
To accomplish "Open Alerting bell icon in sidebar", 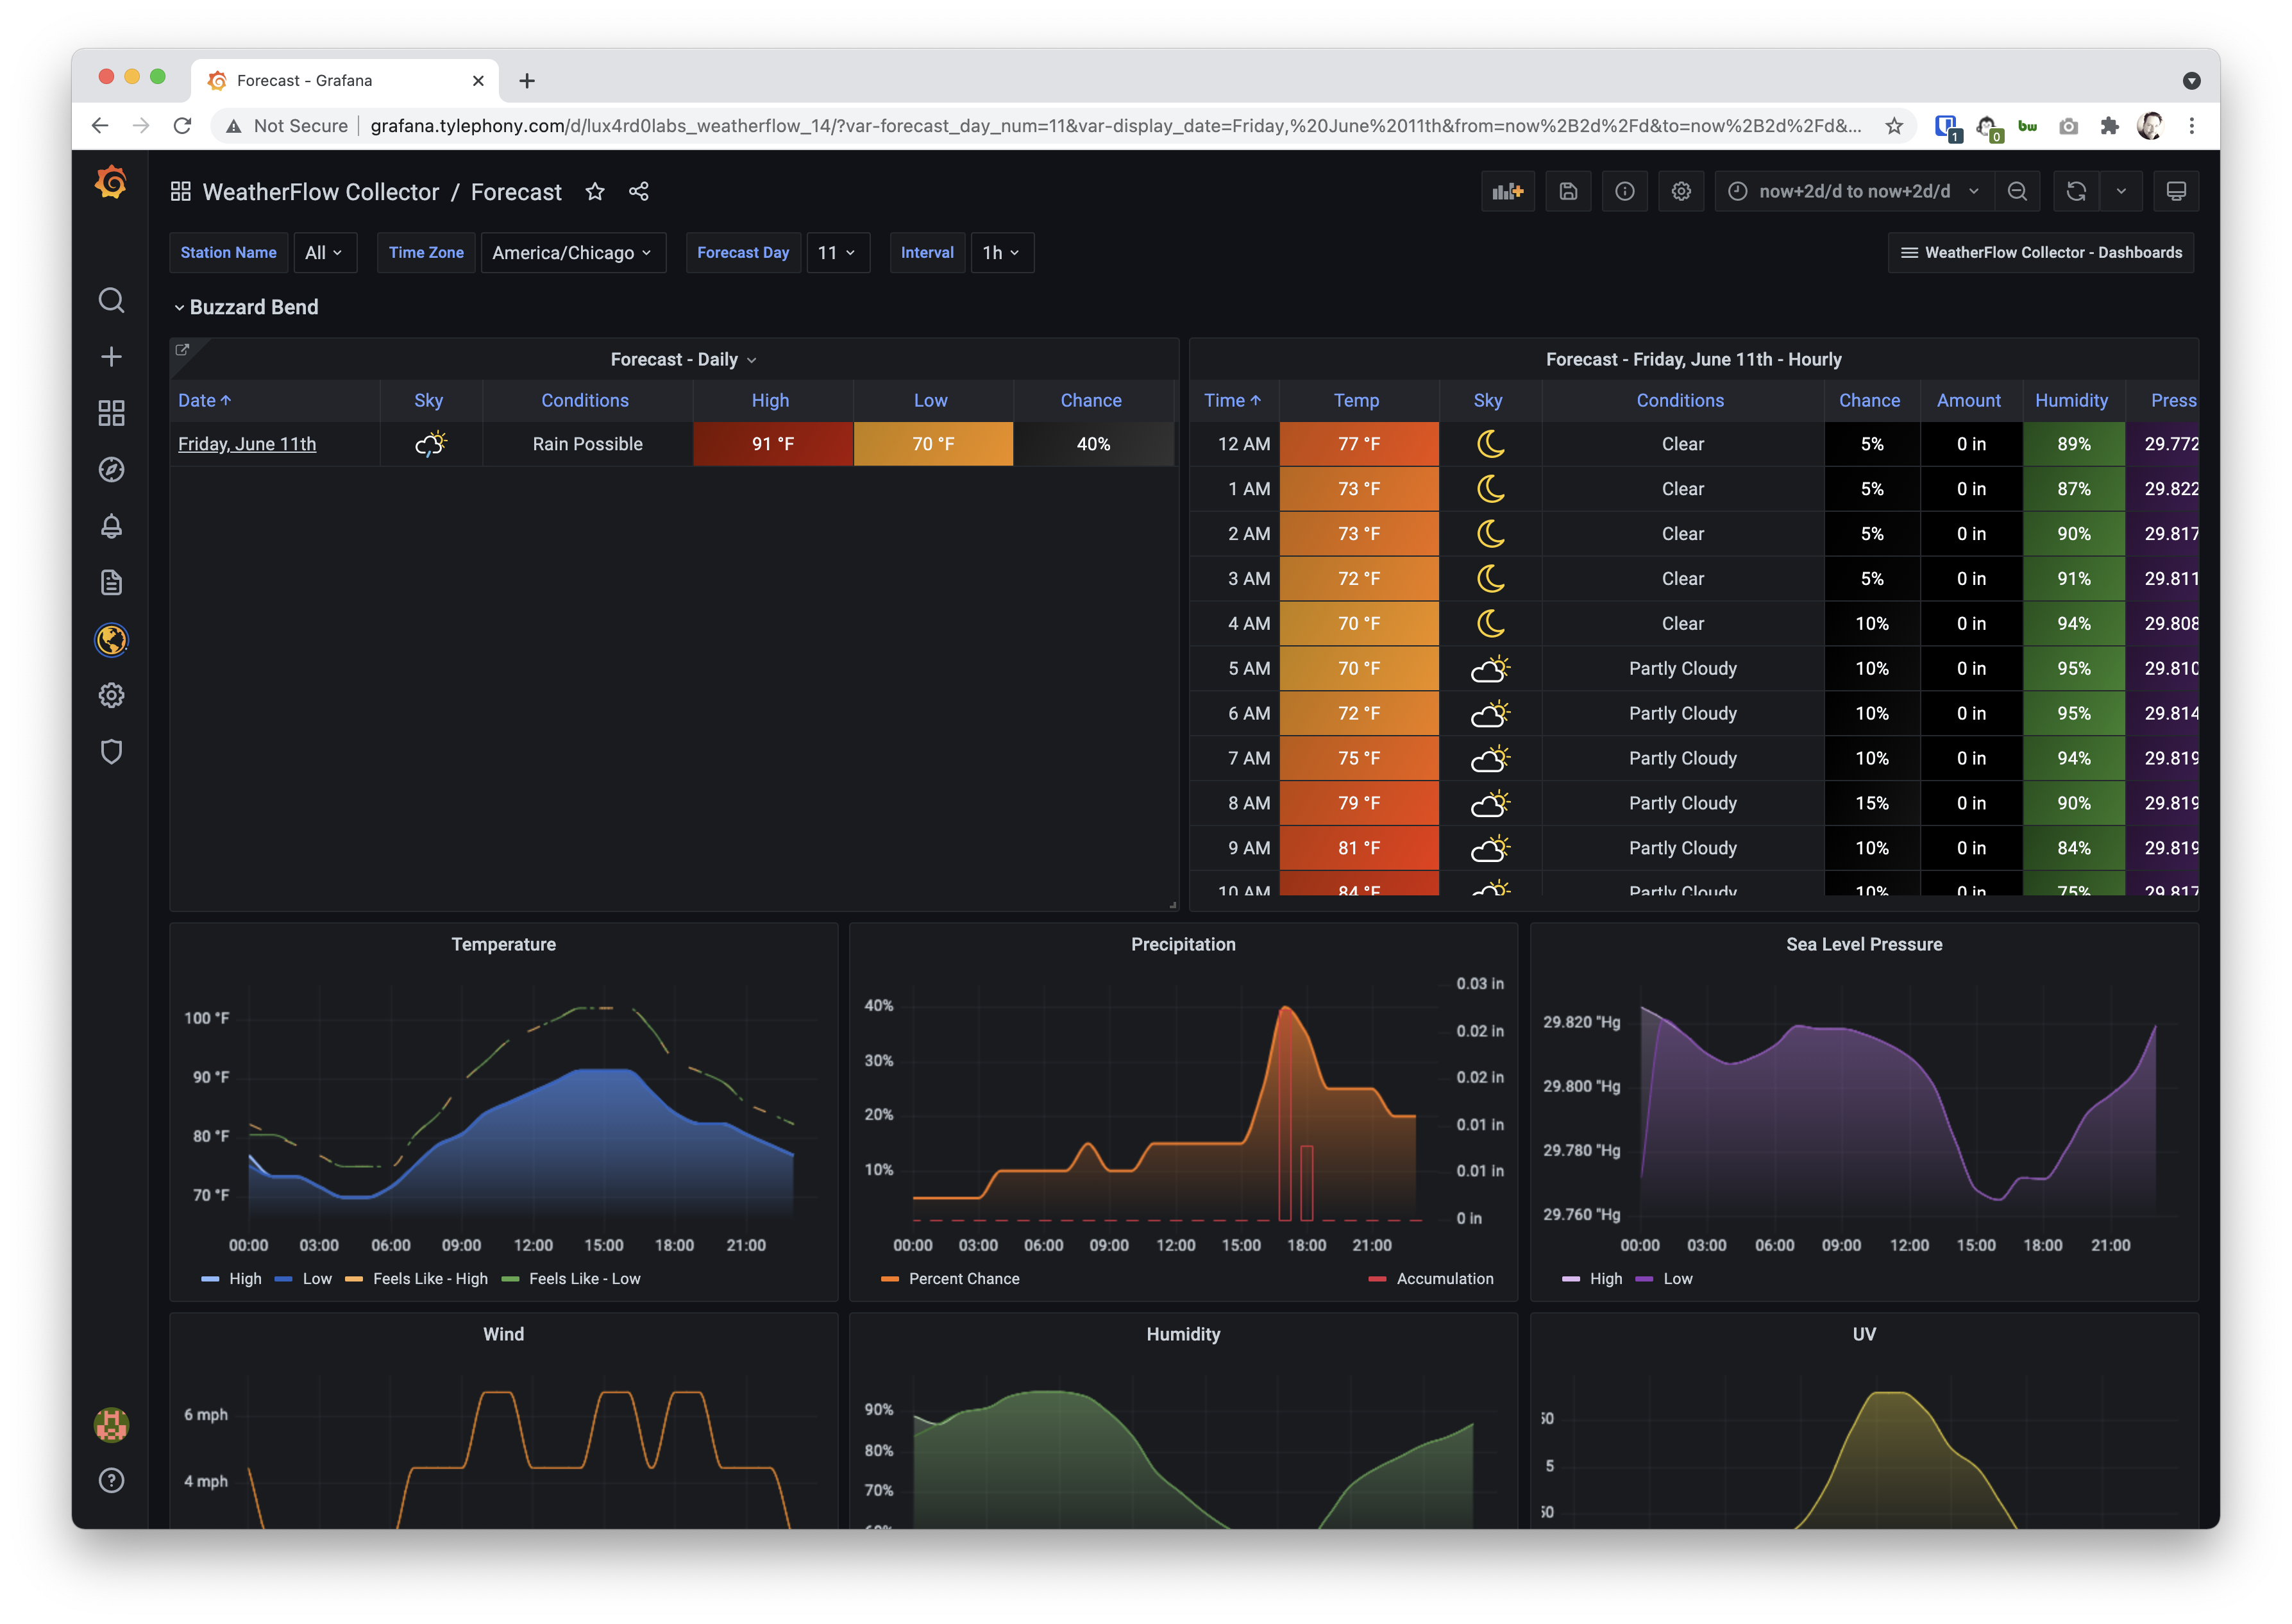I will coord(111,526).
